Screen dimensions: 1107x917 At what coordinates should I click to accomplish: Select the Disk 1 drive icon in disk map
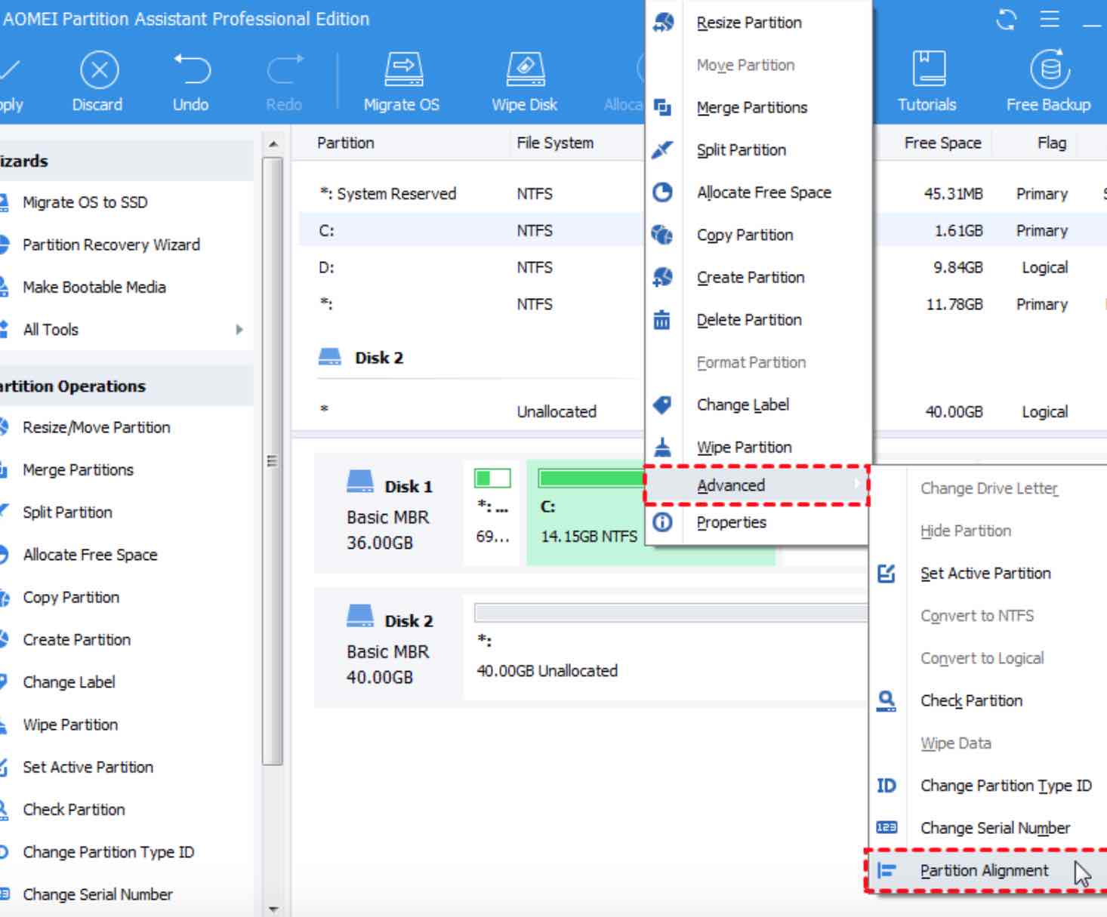[360, 481]
